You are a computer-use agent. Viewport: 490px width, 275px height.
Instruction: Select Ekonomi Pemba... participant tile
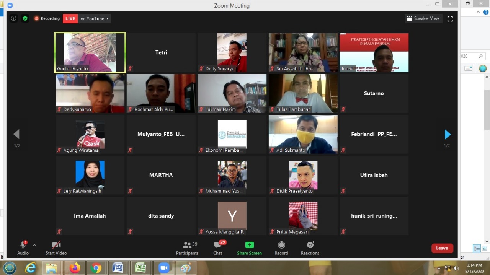(x=232, y=134)
